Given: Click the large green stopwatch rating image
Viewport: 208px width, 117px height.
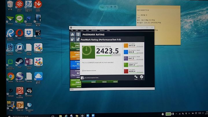Looking at the screenshot, I should [88, 52].
